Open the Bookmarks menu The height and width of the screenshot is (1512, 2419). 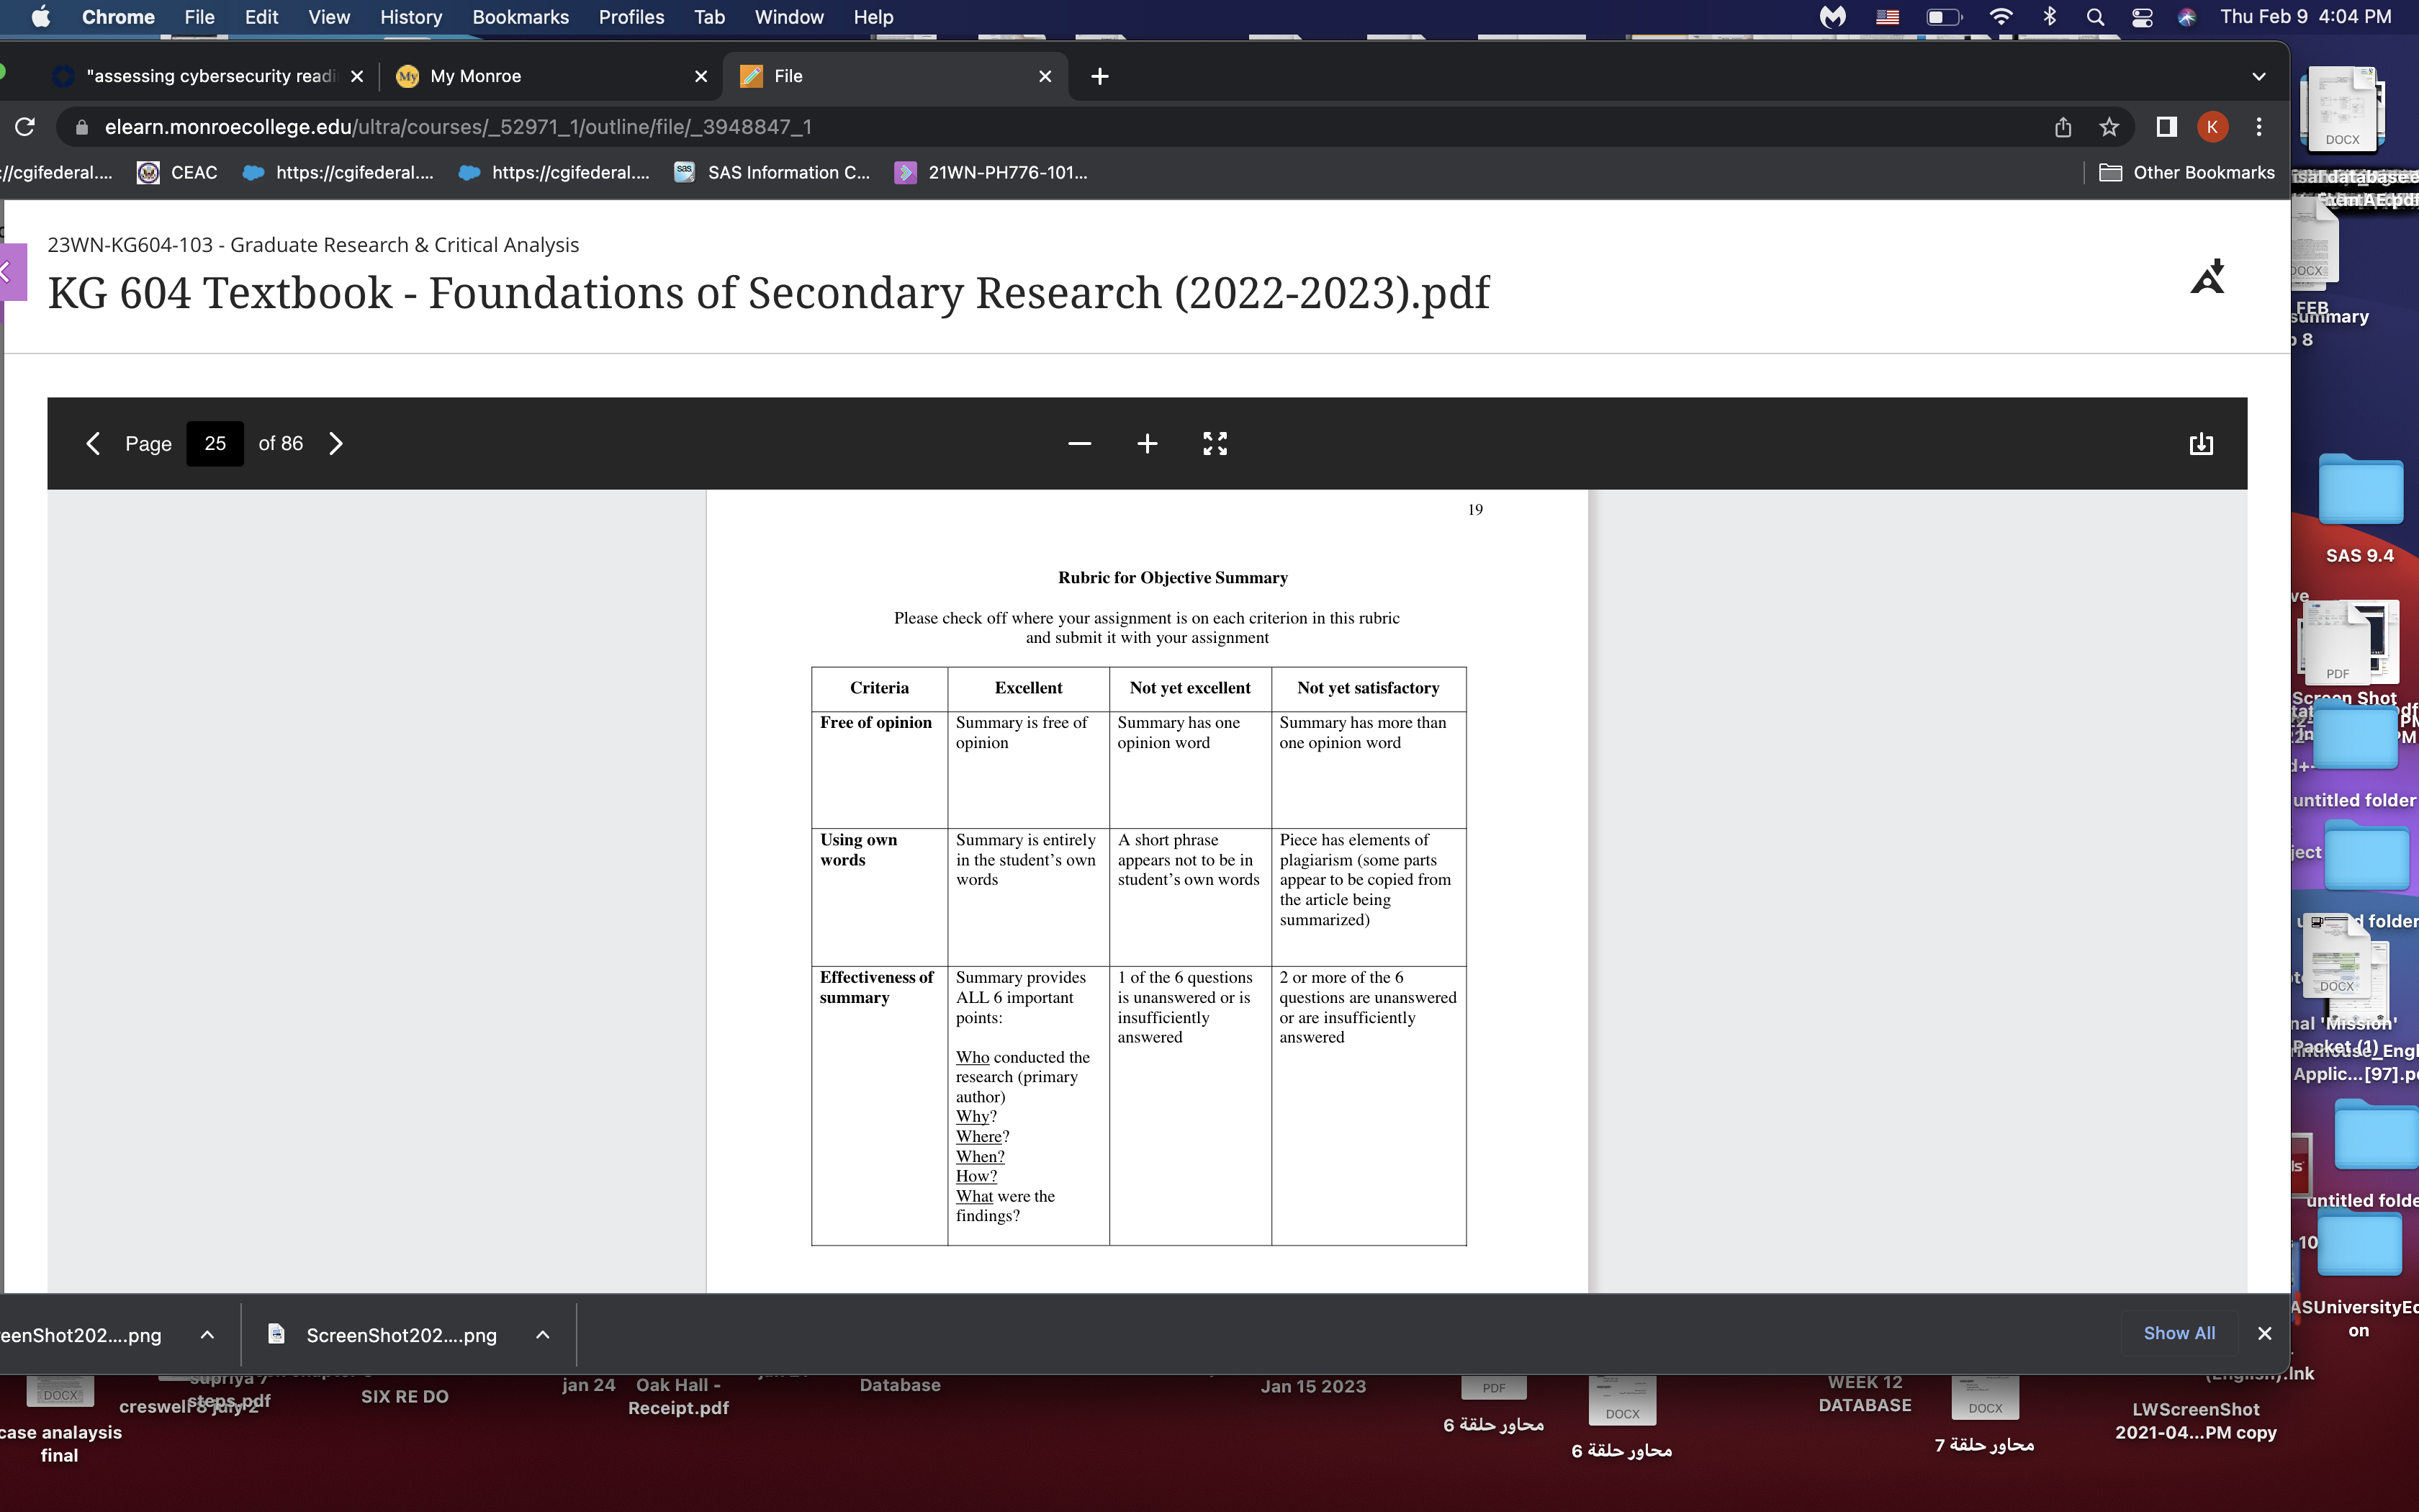click(x=520, y=17)
